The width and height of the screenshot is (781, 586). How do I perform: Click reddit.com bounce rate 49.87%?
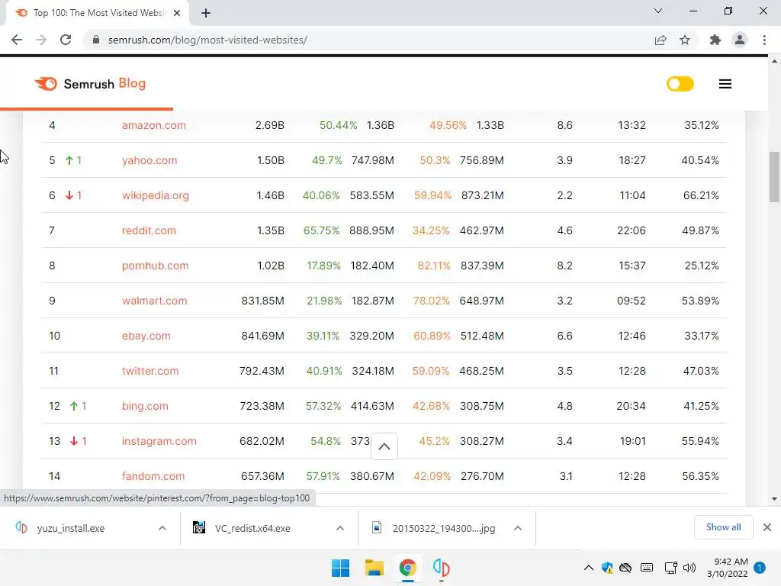700,230
